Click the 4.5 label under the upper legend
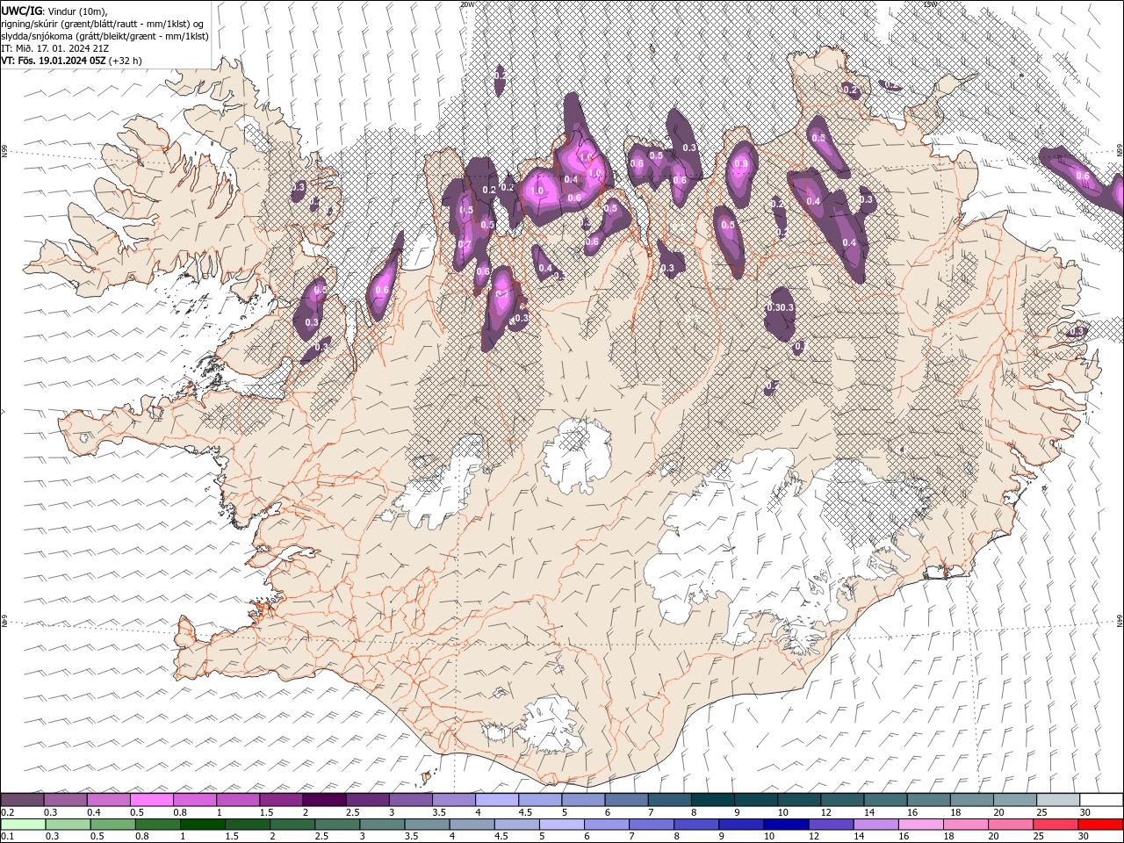The width and height of the screenshot is (1124, 843). (524, 812)
